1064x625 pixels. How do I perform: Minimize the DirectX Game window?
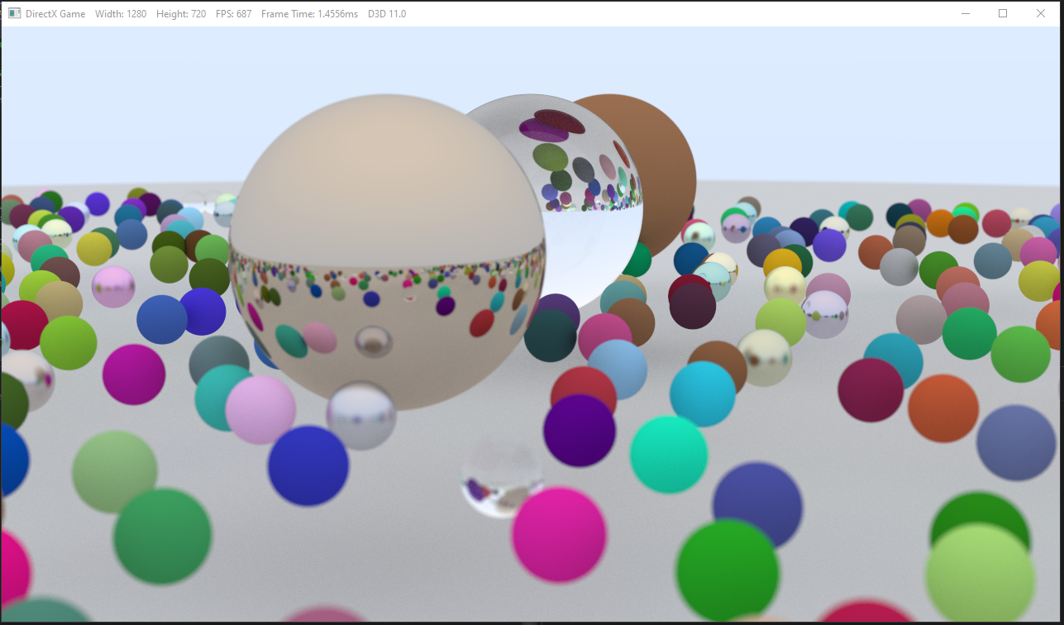click(965, 13)
